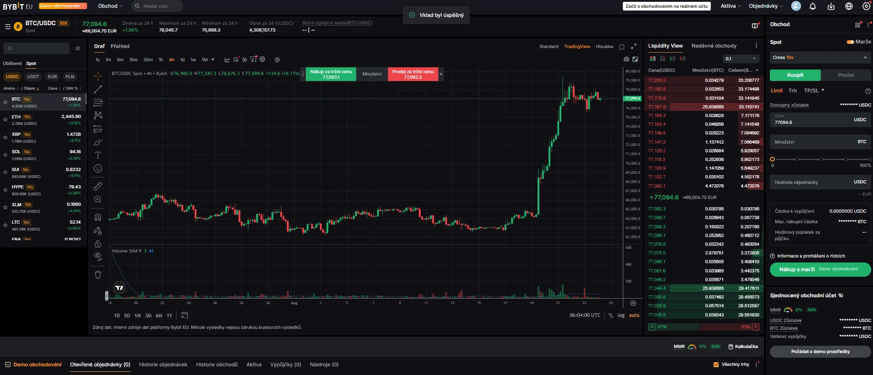Open the Historie objednávek tab
This screenshot has width=873, height=375.
(163, 364)
